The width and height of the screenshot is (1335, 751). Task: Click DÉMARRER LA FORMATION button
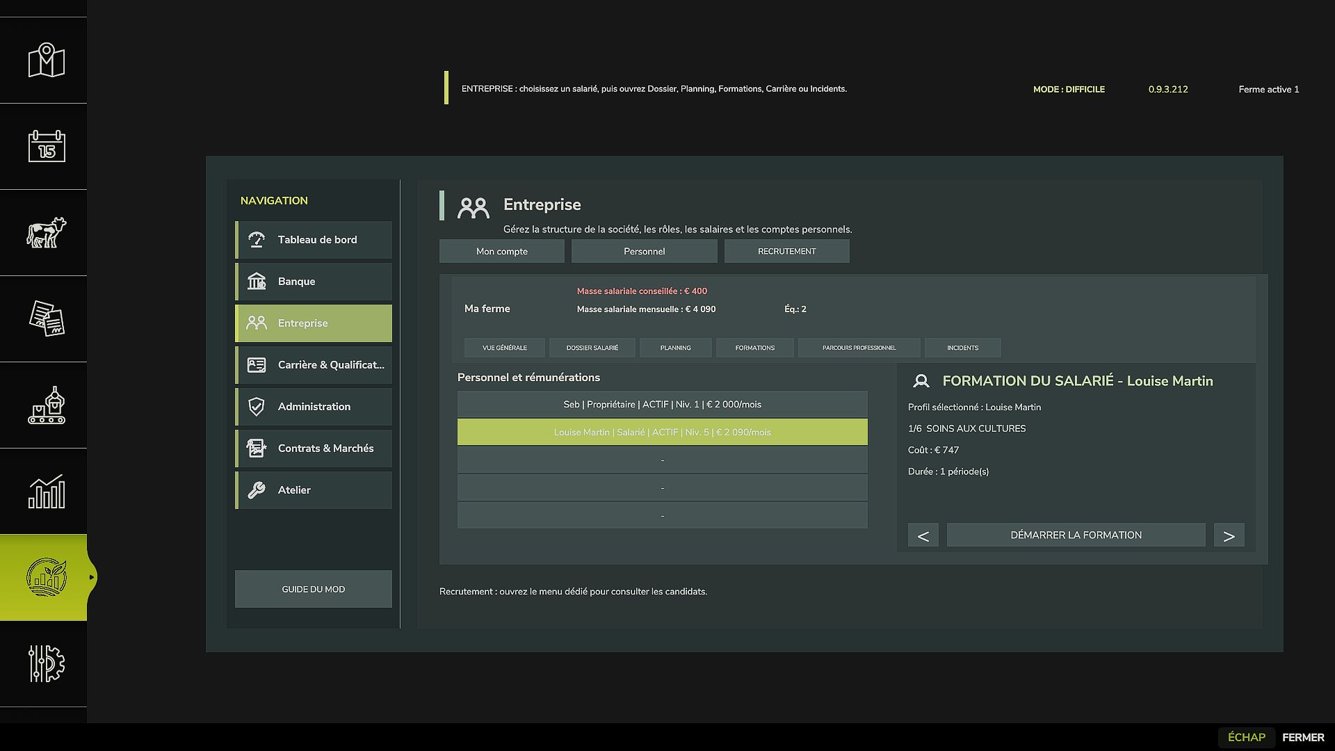1076,535
